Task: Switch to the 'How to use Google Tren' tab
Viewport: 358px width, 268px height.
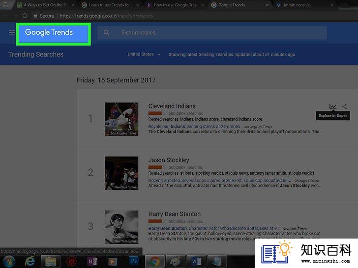Action: pos(175,5)
